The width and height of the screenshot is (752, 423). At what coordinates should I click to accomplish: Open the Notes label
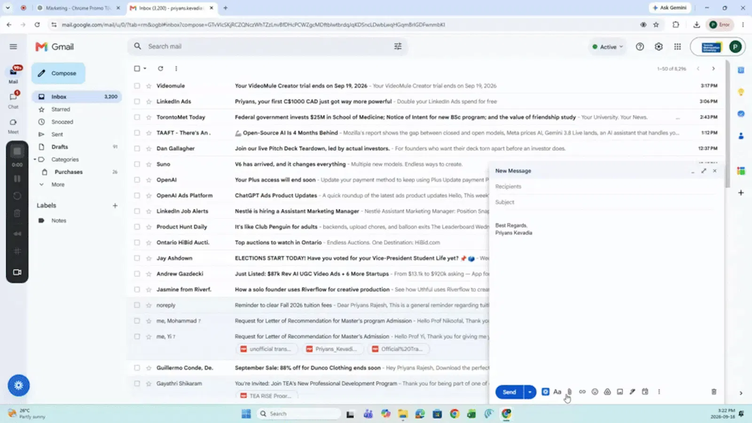[x=59, y=220]
